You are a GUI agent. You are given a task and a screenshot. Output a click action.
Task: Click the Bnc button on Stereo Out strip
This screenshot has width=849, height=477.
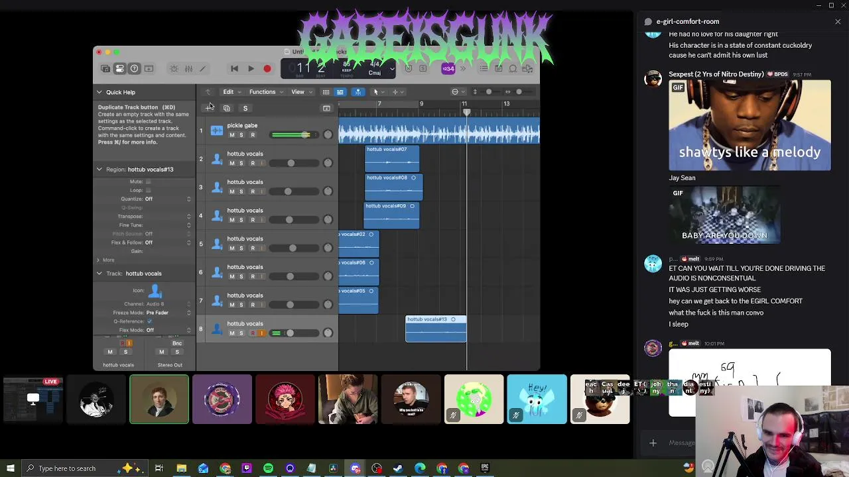click(x=177, y=343)
